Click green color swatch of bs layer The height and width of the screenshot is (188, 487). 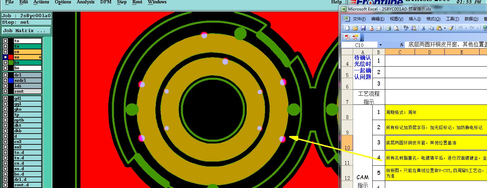(11, 63)
